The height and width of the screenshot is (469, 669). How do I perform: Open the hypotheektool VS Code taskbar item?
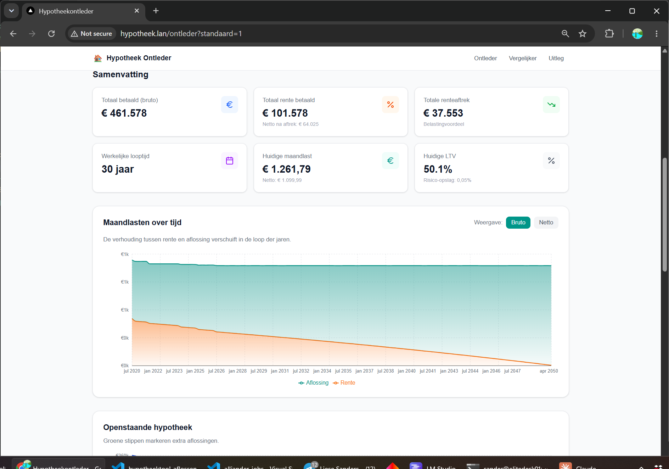pos(155,465)
